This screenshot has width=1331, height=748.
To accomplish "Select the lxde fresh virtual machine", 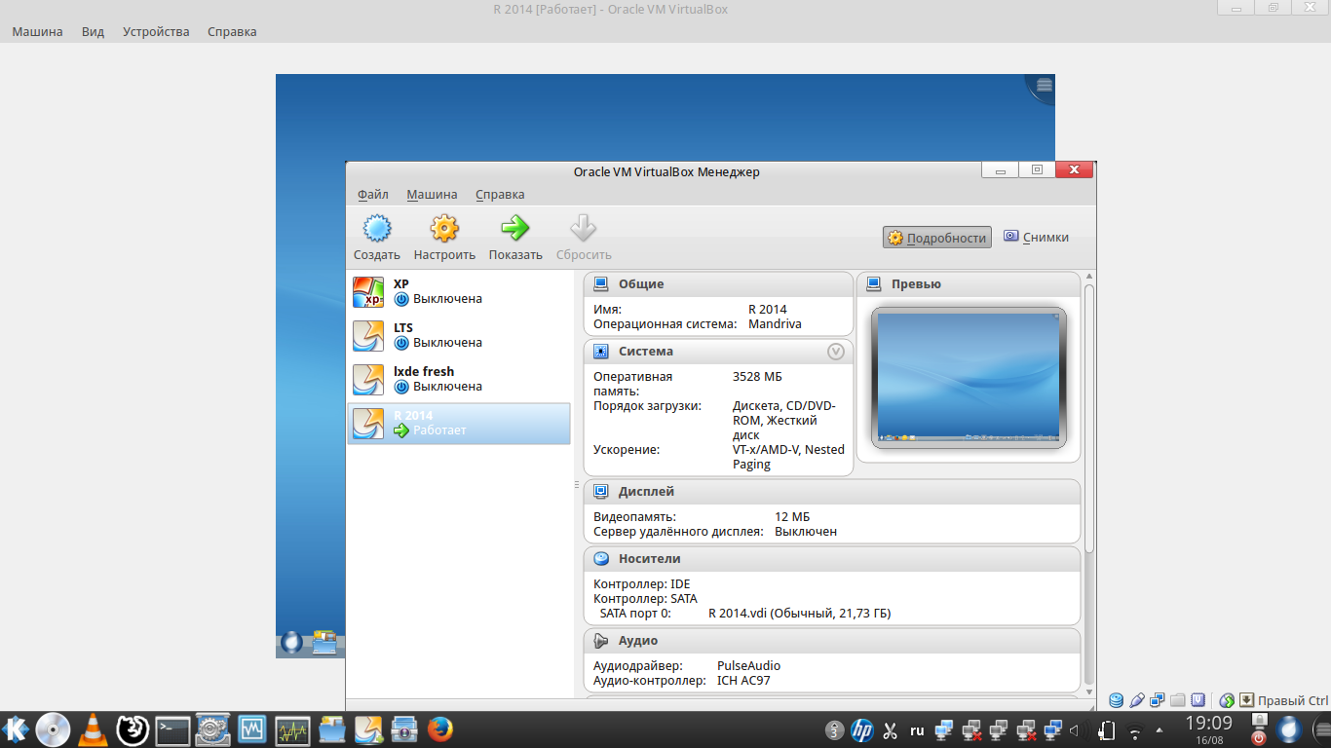I will [x=459, y=379].
